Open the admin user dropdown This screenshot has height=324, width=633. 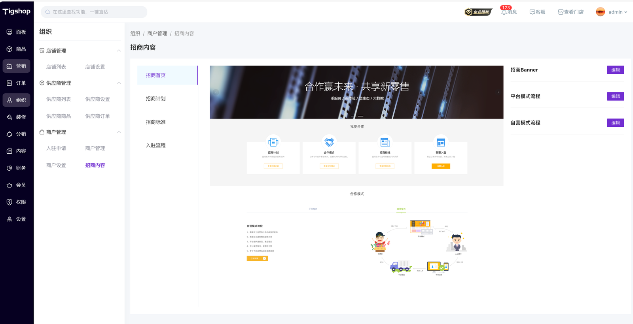(612, 12)
